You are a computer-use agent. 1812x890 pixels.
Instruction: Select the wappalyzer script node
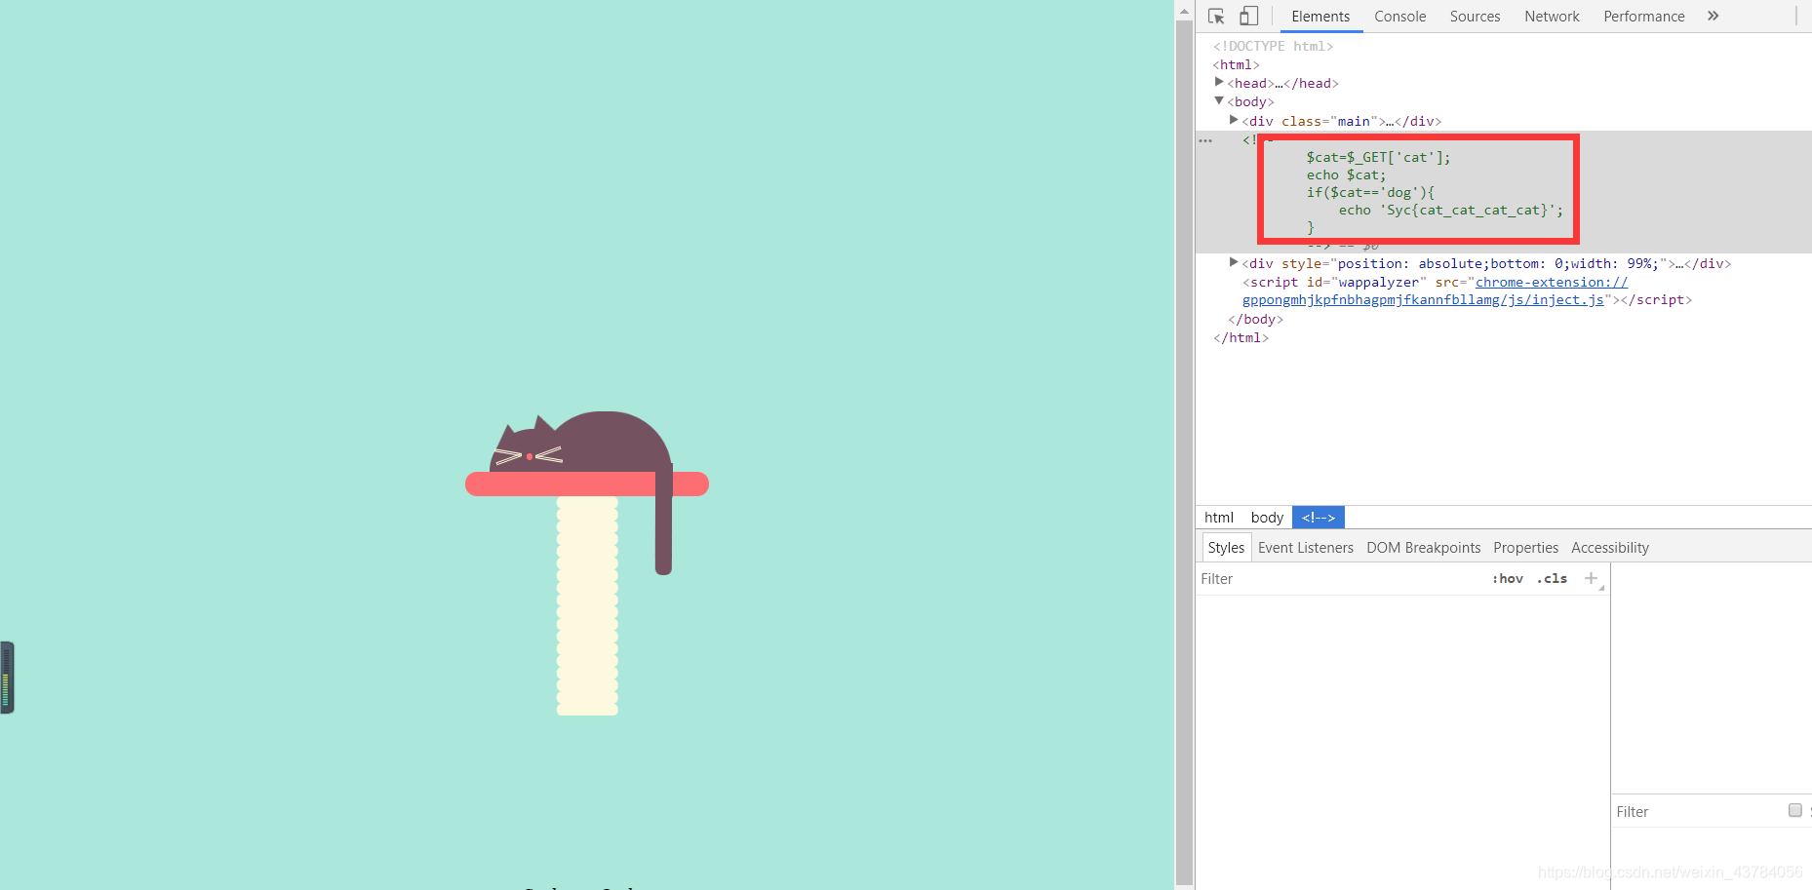pos(1467,290)
